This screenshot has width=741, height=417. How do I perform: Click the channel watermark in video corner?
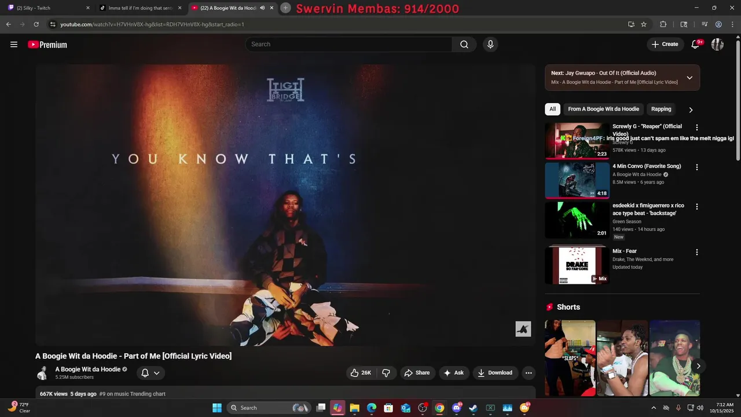click(523, 329)
